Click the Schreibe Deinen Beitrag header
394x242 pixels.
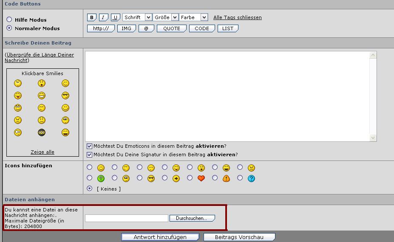pyautogui.click(x=38, y=43)
